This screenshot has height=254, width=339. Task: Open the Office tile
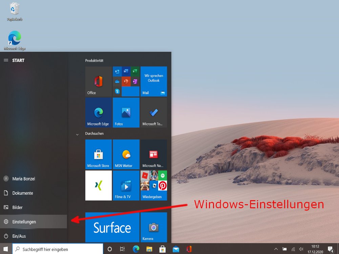tap(98, 82)
